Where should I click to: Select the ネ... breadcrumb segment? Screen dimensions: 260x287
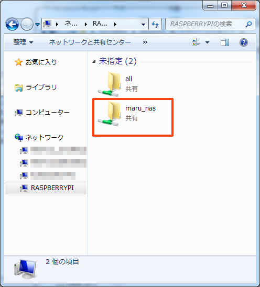coord(71,24)
